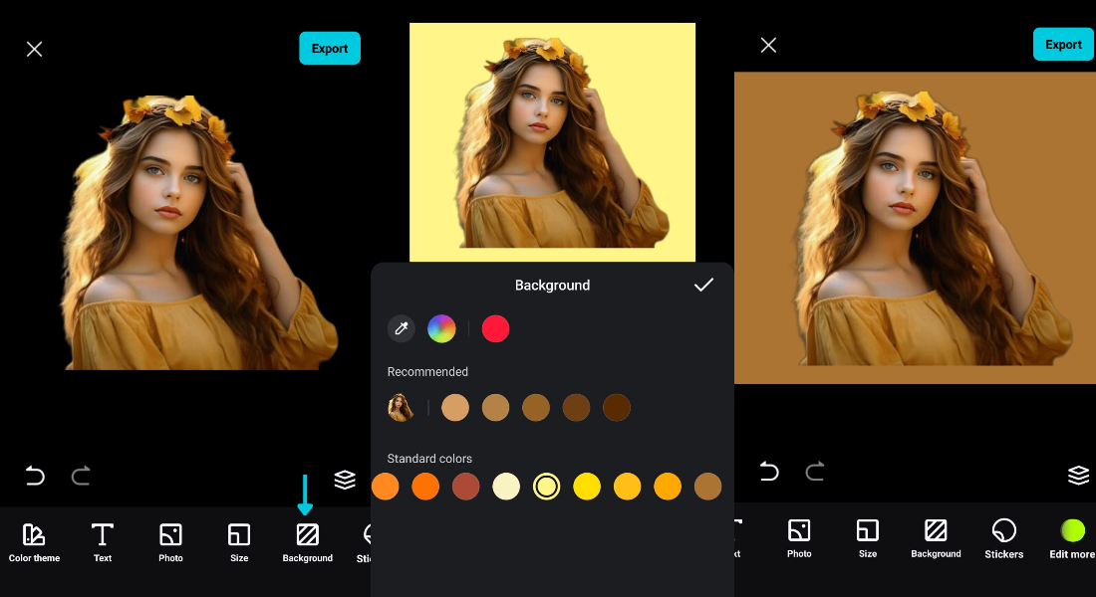Click the Standard colors label

(429, 459)
